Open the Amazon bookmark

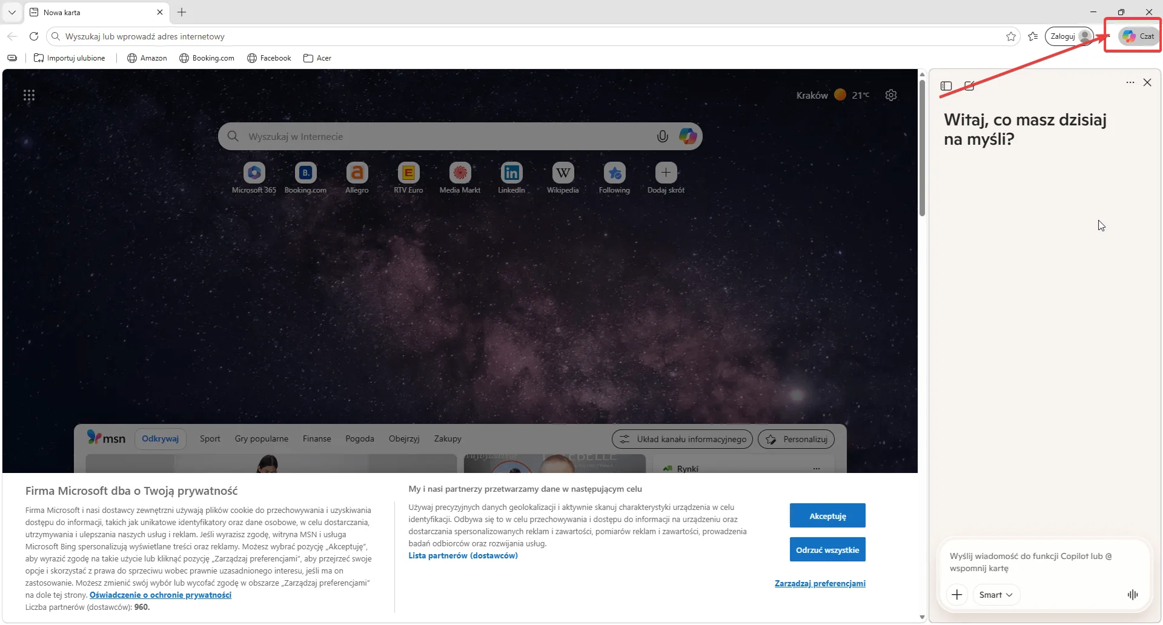(147, 58)
